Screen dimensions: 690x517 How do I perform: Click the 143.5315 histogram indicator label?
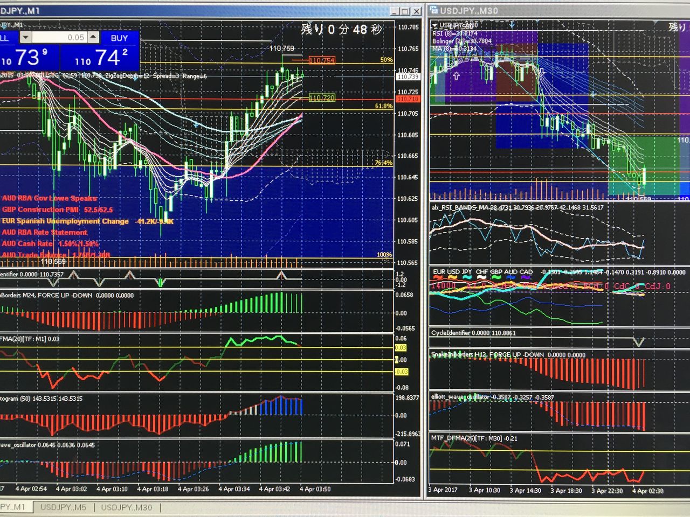(42, 399)
